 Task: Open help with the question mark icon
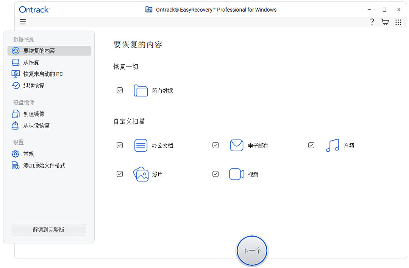(x=372, y=22)
